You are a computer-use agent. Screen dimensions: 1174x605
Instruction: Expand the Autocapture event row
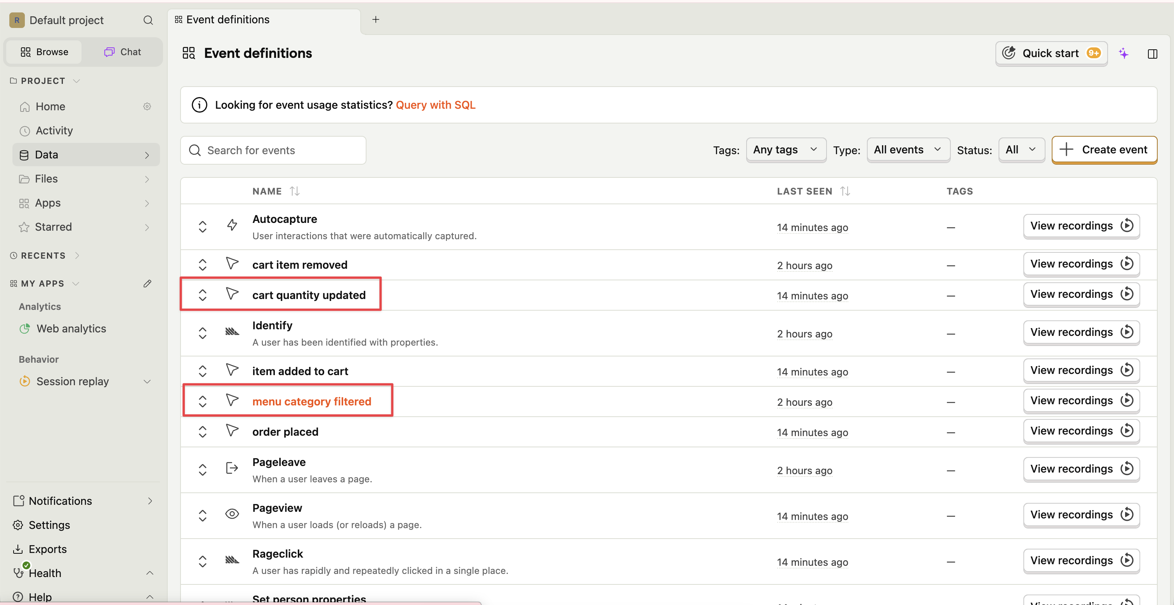click(x=202, y=227)
